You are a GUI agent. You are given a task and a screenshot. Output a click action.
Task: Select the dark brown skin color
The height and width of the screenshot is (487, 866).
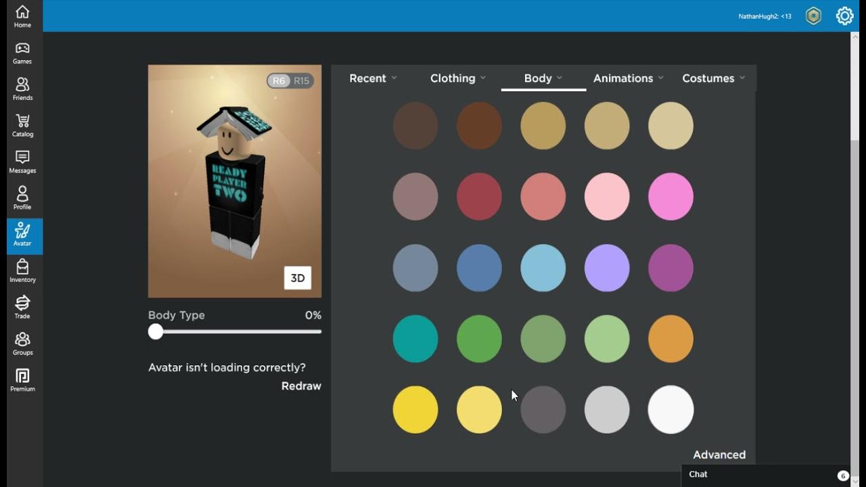click(415, 126)
